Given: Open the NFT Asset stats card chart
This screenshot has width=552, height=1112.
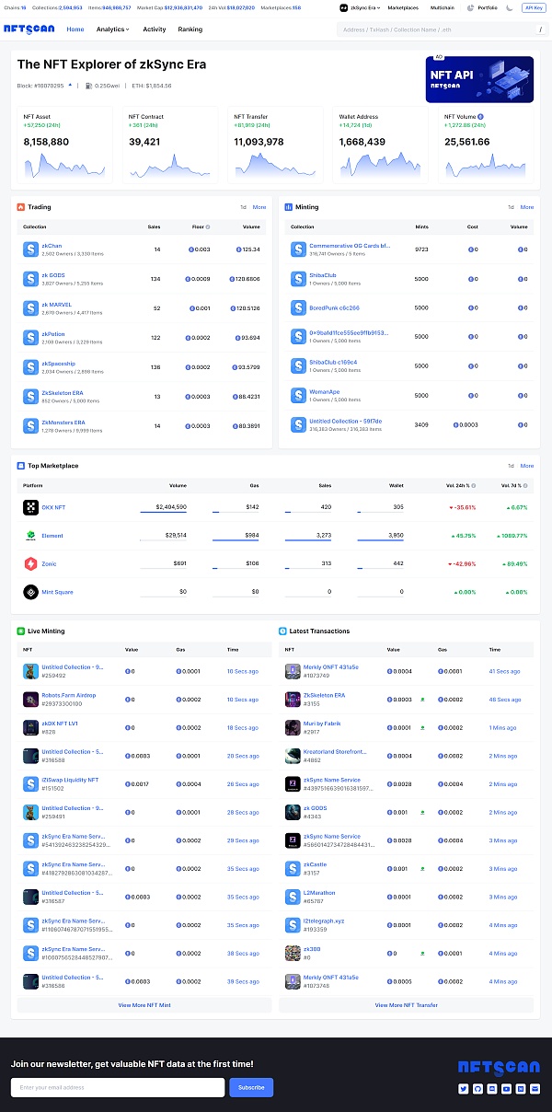Looking at the screenshot, I should pos(64,163).
